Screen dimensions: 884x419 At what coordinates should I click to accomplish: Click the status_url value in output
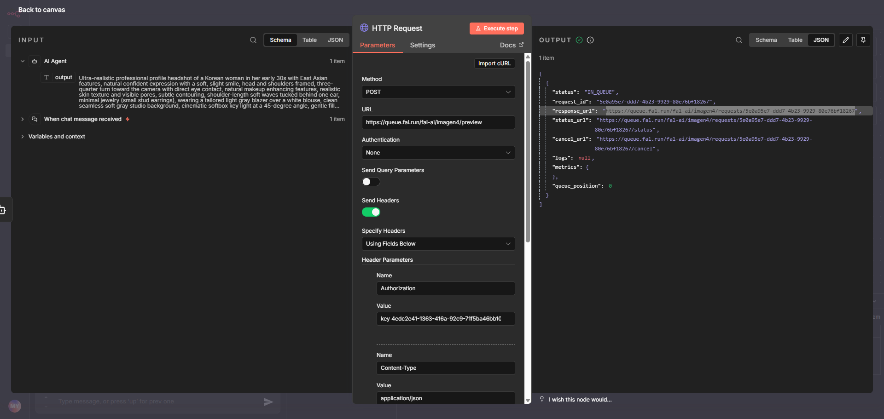coord(704,125)
